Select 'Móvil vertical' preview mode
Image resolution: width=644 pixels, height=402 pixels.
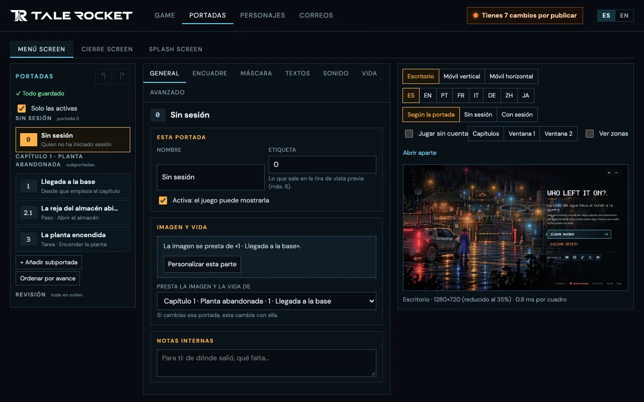pos(462,76)
